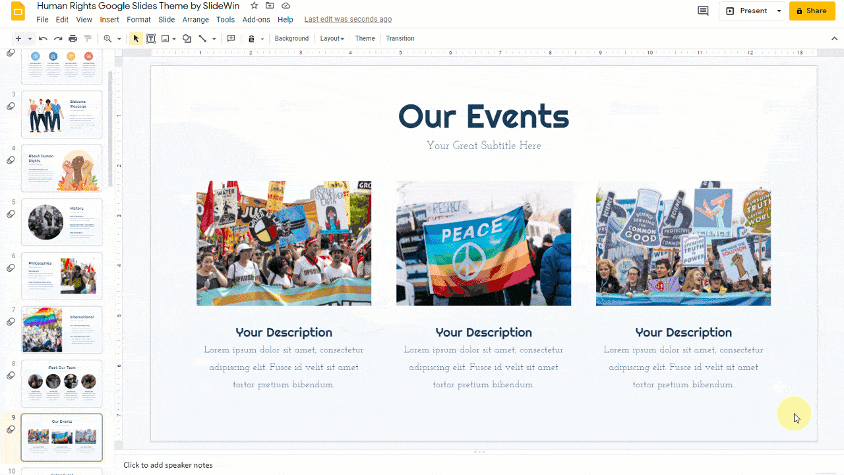Check the cloud save status icon
Screen dimensions: 844x475
pos(286,5)
